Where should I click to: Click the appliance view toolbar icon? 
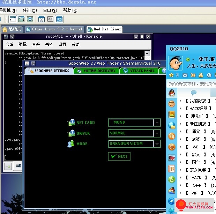50,19
